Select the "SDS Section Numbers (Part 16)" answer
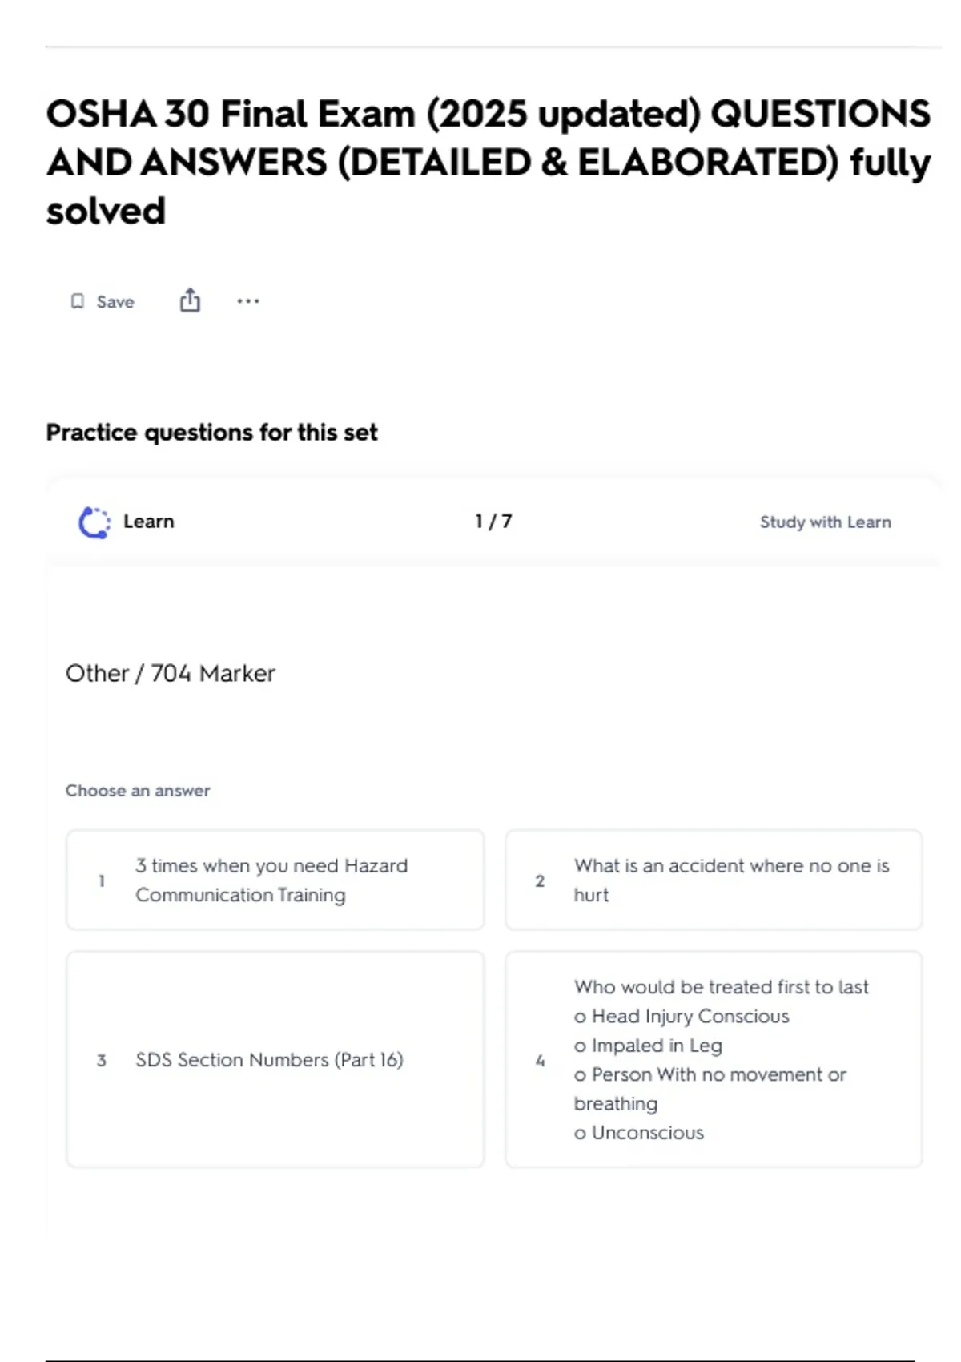 [x=269, y=1059]
